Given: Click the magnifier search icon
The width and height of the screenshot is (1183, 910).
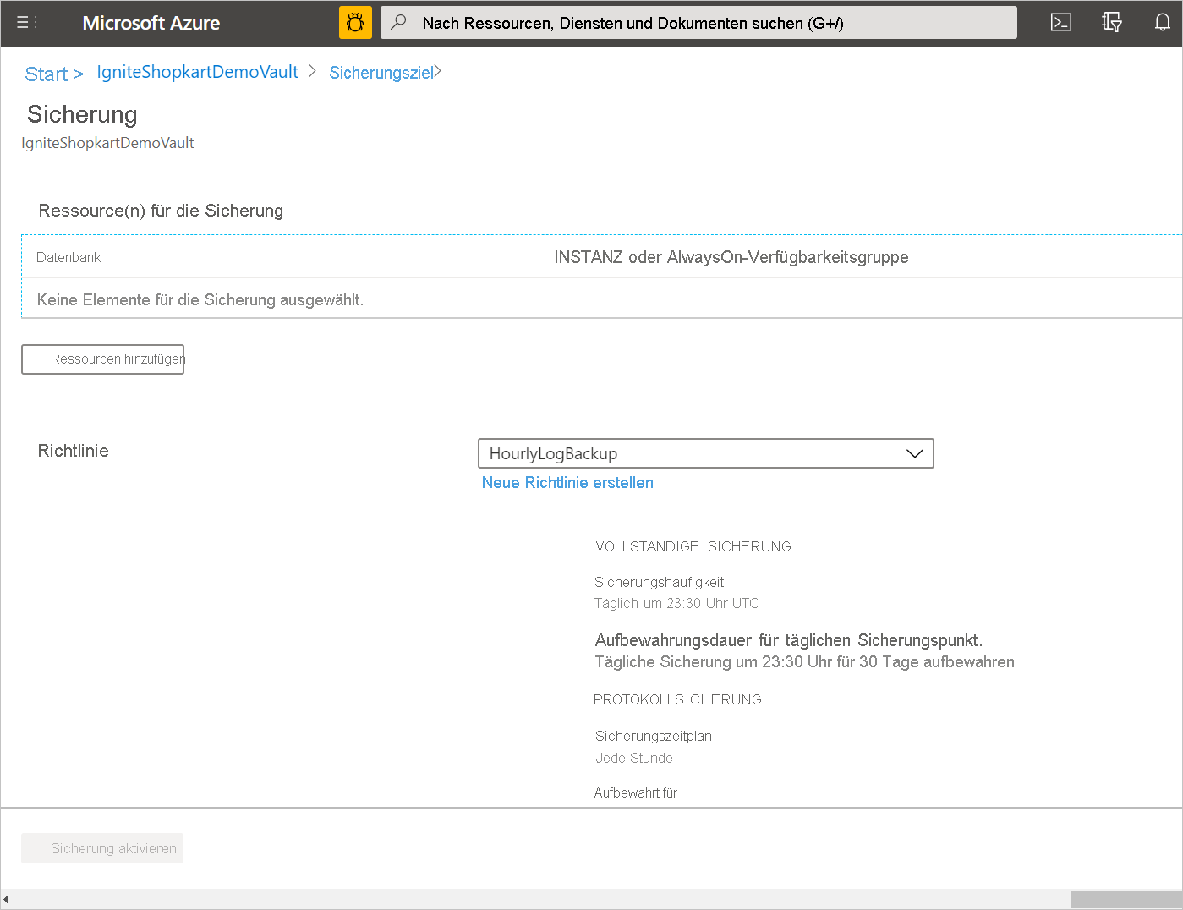Looking at the screenshot, I should point(399,22).
